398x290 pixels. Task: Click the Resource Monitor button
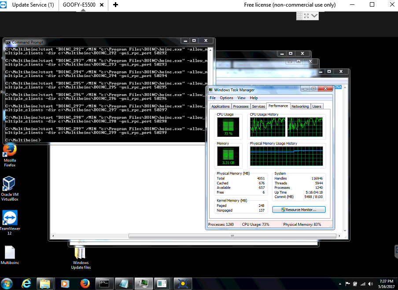point(299,210)
